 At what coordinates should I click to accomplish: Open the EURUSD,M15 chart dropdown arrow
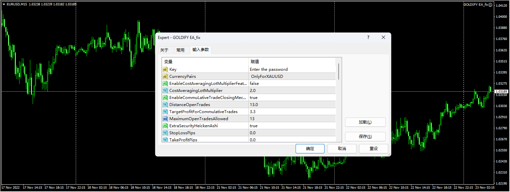[x=4, y=4]
